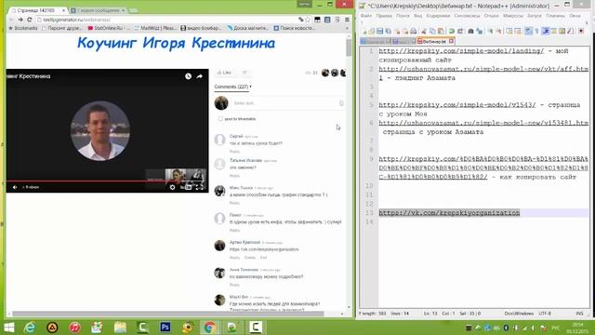Viewport: 595px width, 335px height.
Task: Click the Zoom In icon in Notepad++
Action: [491, 31]
